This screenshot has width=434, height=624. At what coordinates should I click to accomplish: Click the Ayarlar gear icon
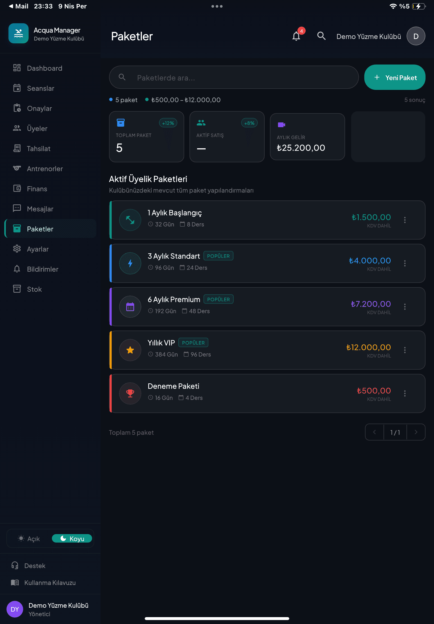17,249
